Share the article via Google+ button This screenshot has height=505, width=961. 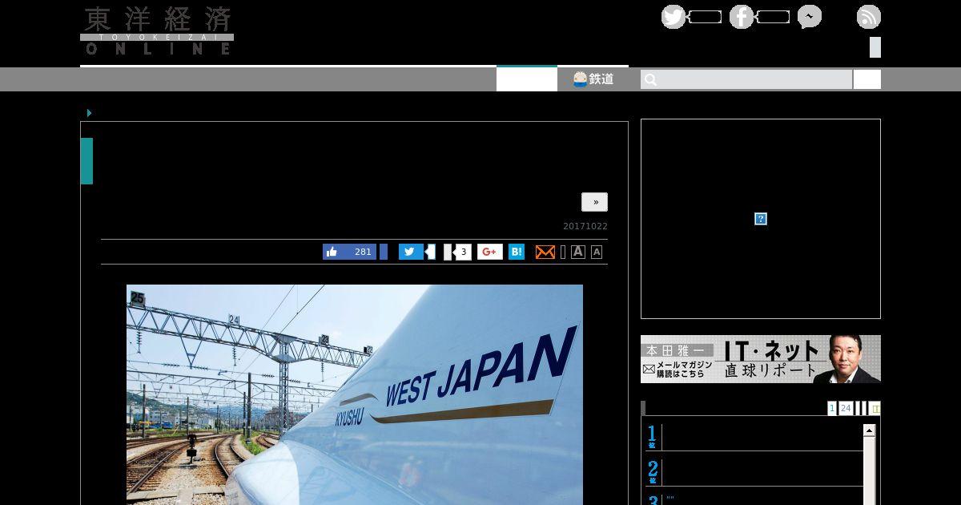pyautogui.click(x=490, y=252)
